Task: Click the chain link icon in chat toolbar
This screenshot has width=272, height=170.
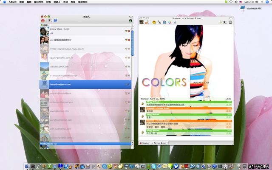Action: click(159, 22)
